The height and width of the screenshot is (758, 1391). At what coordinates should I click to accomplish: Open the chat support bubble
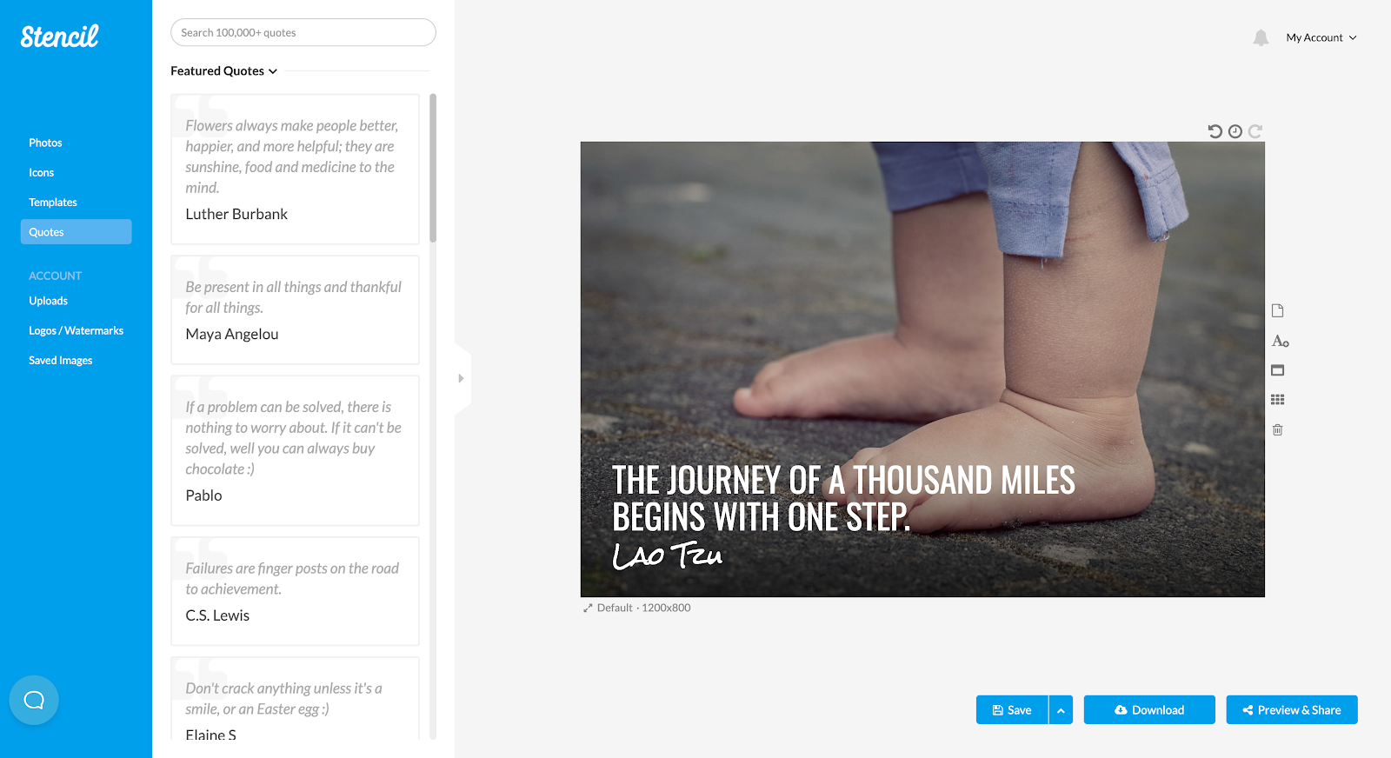point(34,700)
